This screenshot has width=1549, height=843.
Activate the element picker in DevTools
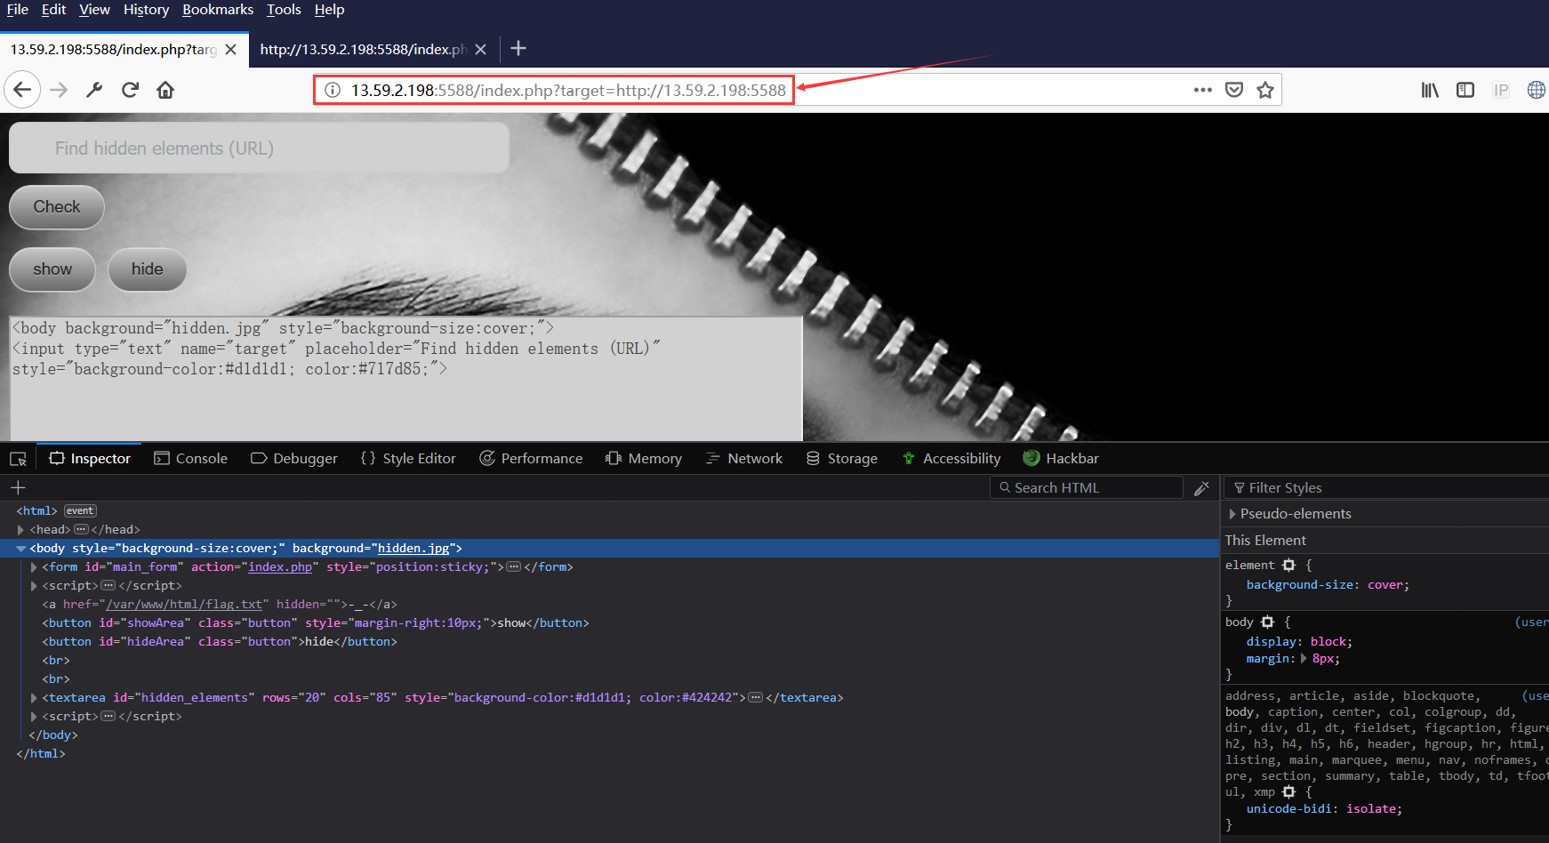18,459
